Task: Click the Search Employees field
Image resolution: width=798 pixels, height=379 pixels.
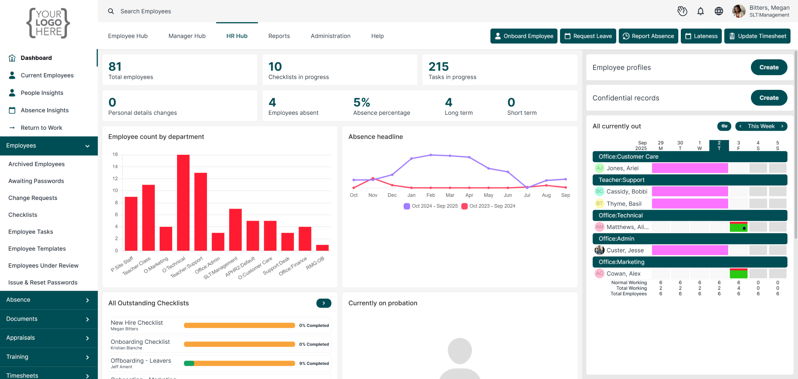Action: click(x=146, y=11)
